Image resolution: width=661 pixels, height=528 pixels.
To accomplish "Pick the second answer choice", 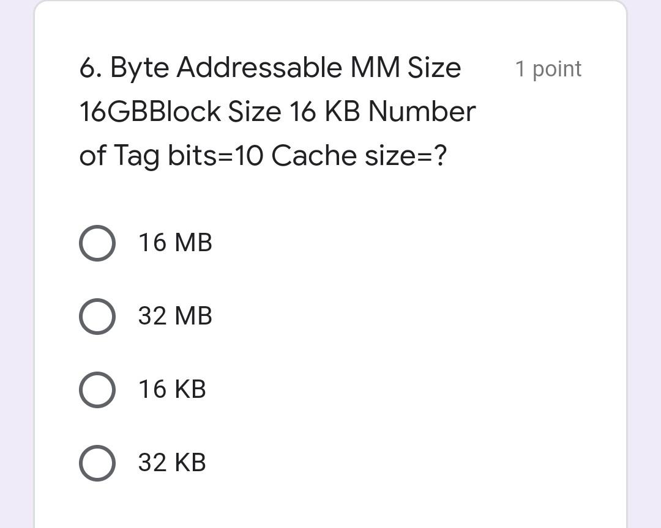I will point(97,316).
